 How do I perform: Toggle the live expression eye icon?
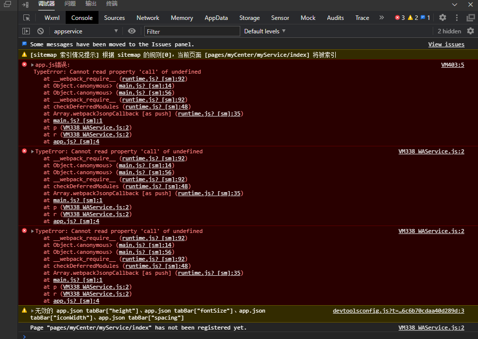(x=131, y=31)
